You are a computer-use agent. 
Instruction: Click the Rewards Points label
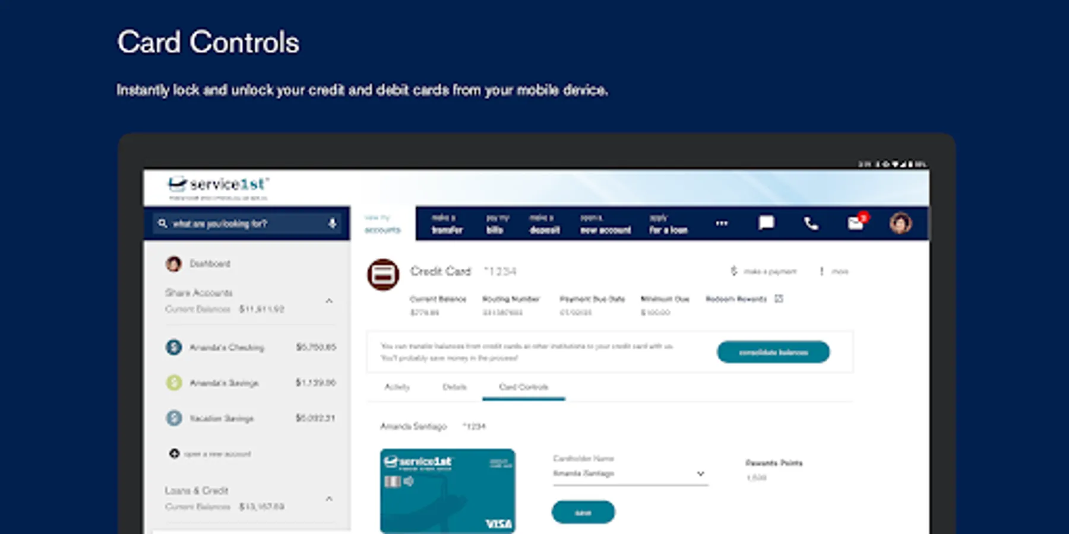coord(774,463)
